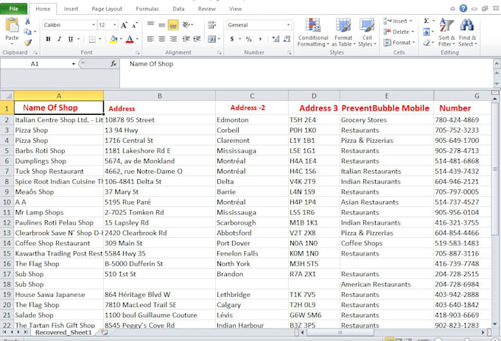This screenshot has height=341, width=501.
Task: Open Cell Styles gallery
Action: pos(367,32)
